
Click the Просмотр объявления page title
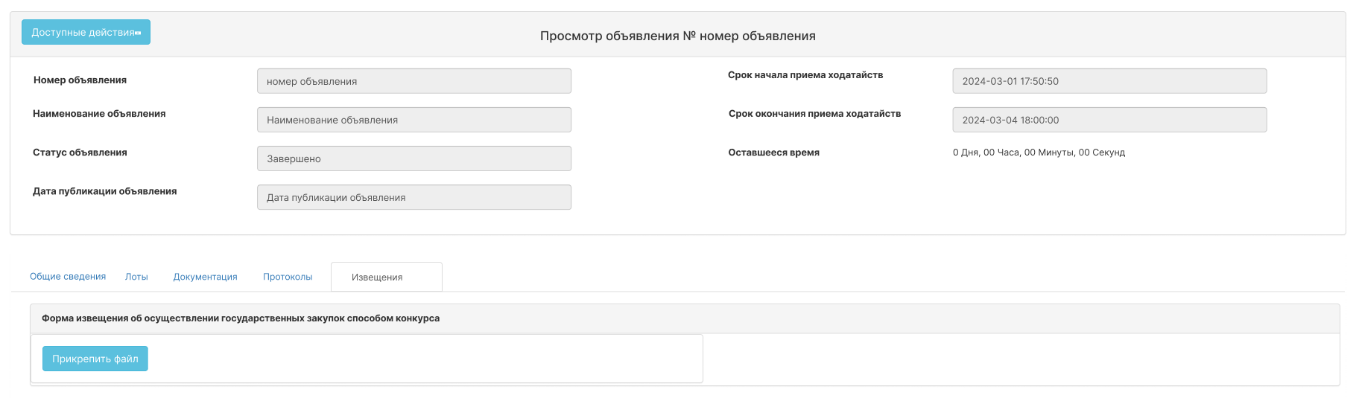(678, 36)
